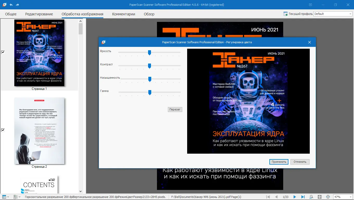Click the 1/33 page counter
Image resolution: width=354 pixels, height=200 pixels.
point(286,197)
